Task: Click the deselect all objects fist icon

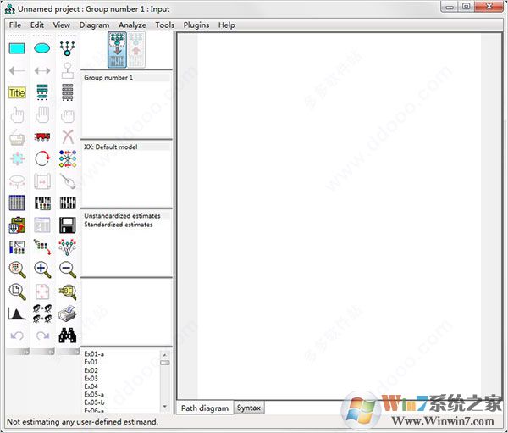Action: [x=68, y=116]
